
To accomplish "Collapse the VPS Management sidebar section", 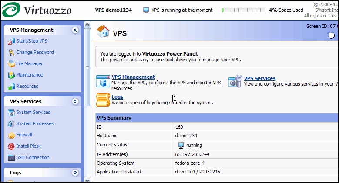I will (x=75, y=30).
